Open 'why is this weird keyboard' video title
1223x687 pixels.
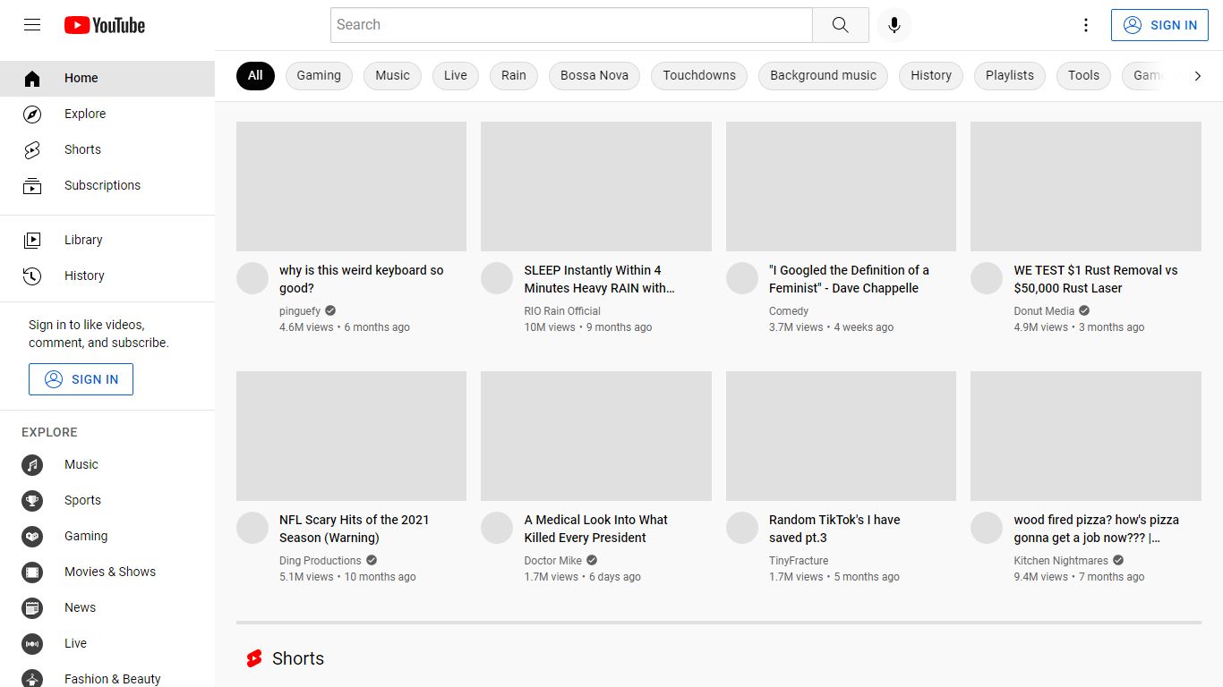pyautogui.click(x=362, y=279)
